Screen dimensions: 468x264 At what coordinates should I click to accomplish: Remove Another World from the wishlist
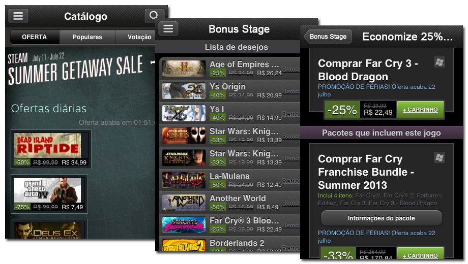[x=291, y=203]
